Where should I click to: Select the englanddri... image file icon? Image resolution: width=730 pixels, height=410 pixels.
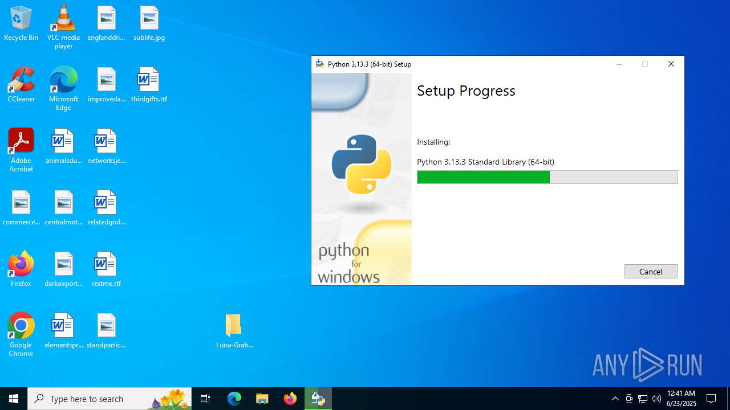click(106, 24)
